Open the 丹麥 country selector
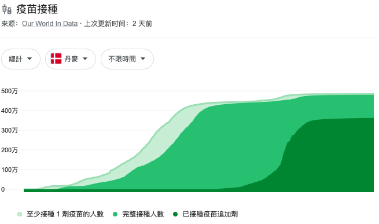The height and width of the screenshot is (224, 379). 71,59
